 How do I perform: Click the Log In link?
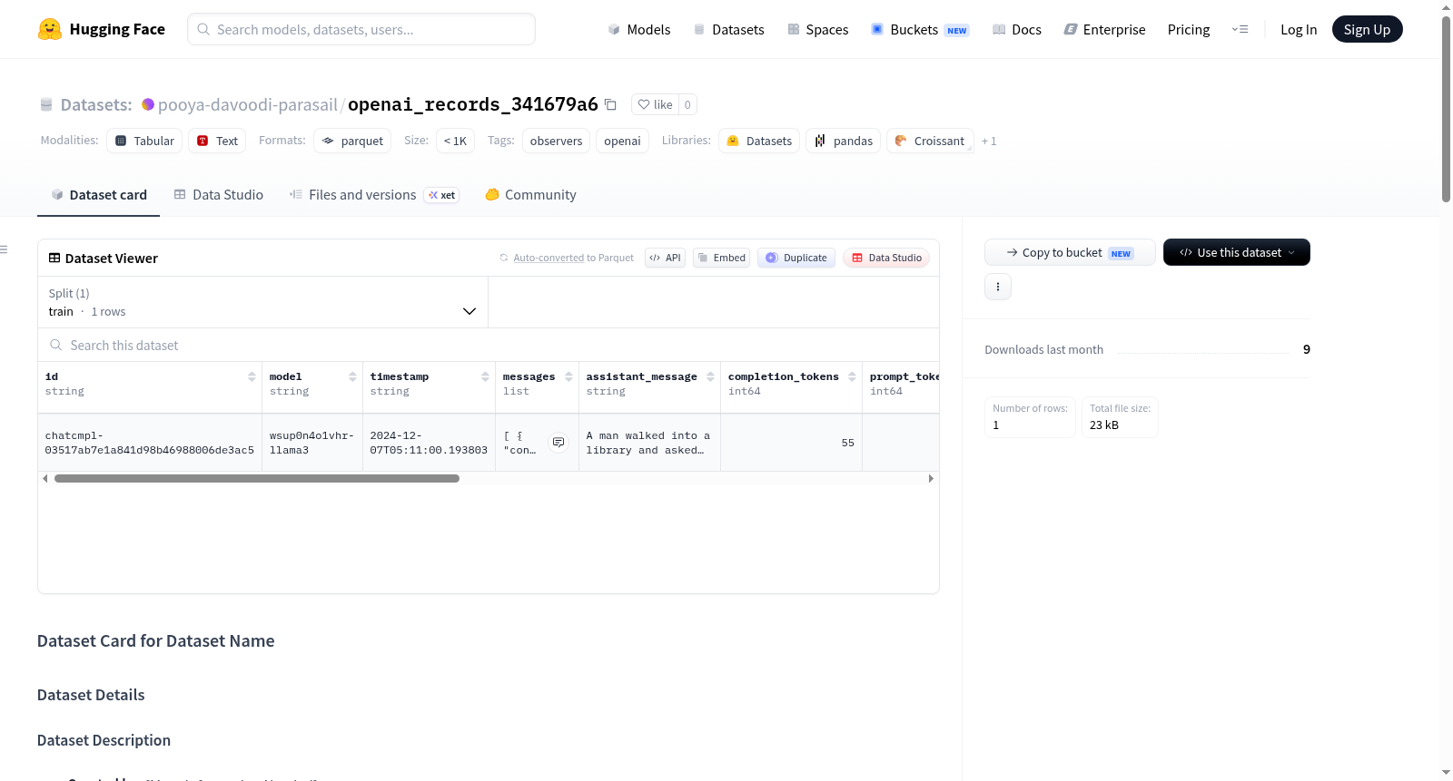click(1299, 29)
